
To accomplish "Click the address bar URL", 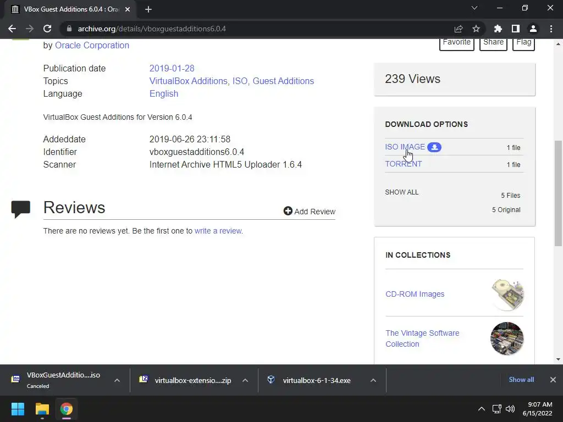I will (x=152, y=29).
